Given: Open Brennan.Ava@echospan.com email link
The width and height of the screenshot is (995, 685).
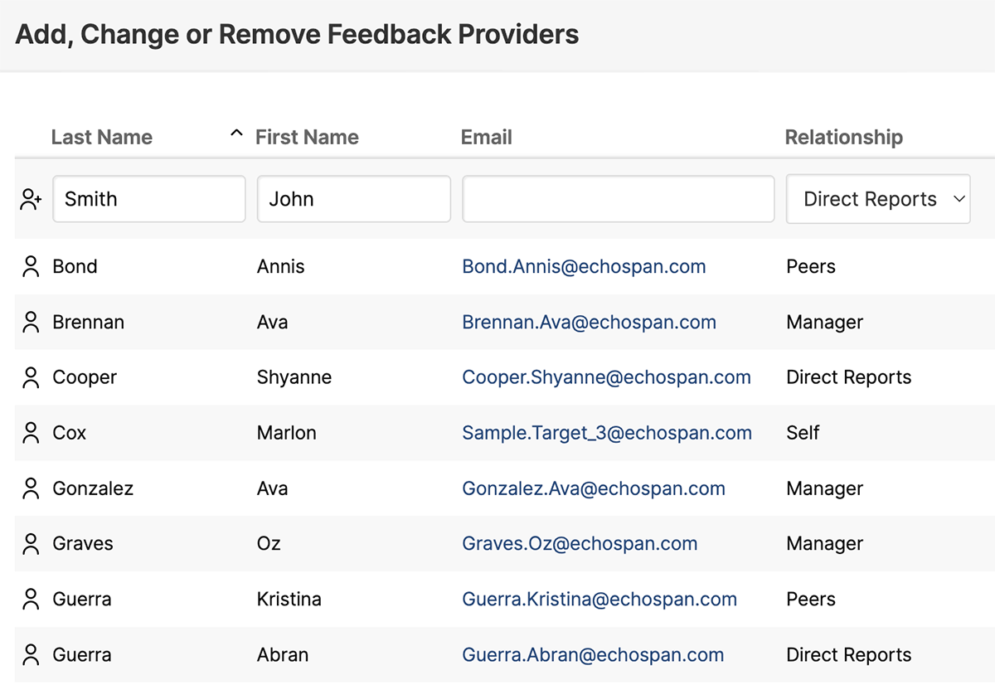Looking at the screenshot, I should [590, 323].
